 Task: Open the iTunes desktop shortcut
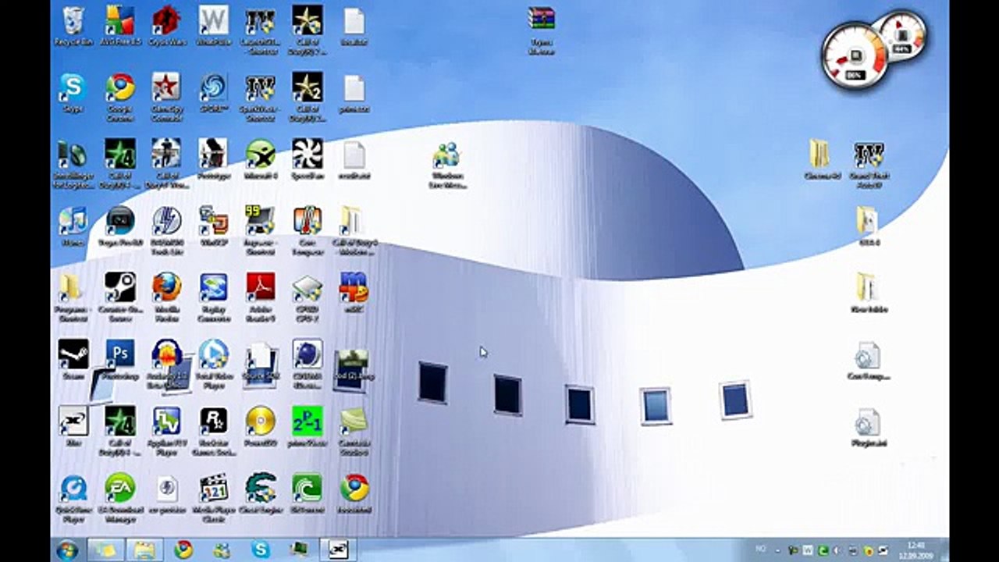(x=73, y=227)
